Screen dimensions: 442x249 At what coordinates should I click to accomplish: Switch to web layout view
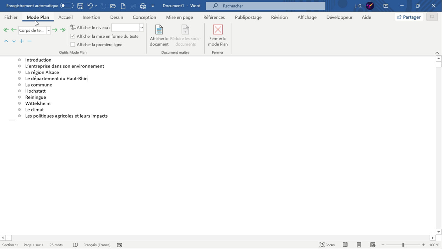pos(373,245)
